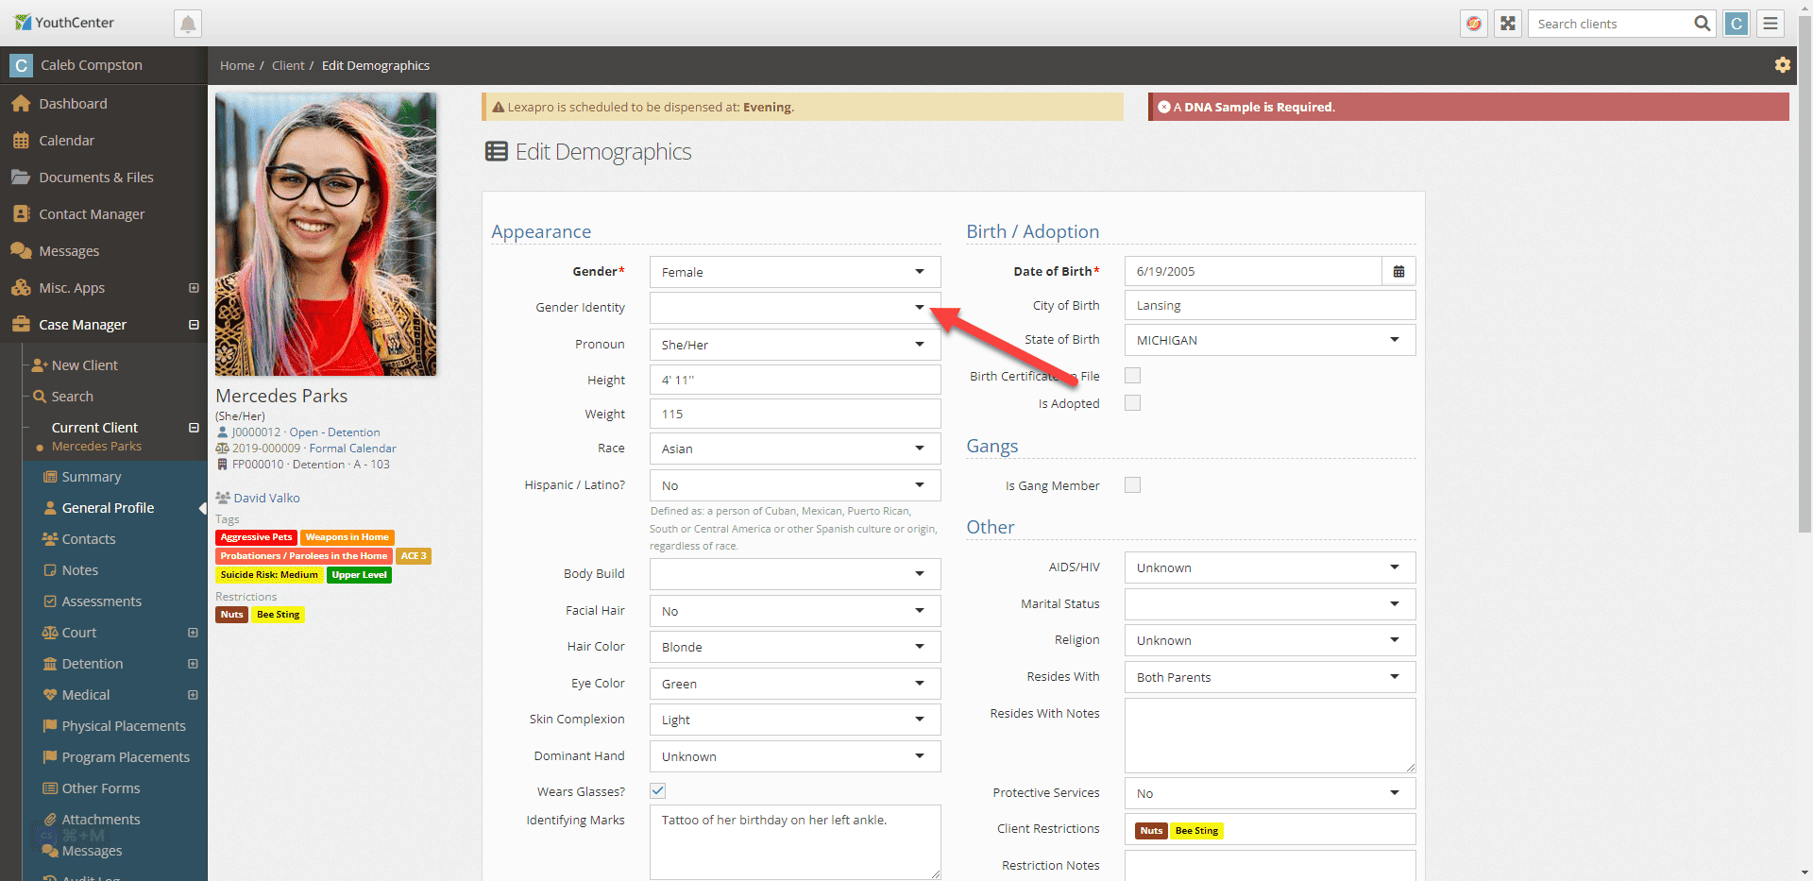Open David Valko link

pyautogui.click(x=267, y=498)
